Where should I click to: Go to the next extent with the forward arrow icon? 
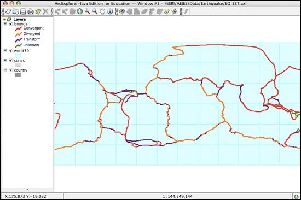coord(65,11)
